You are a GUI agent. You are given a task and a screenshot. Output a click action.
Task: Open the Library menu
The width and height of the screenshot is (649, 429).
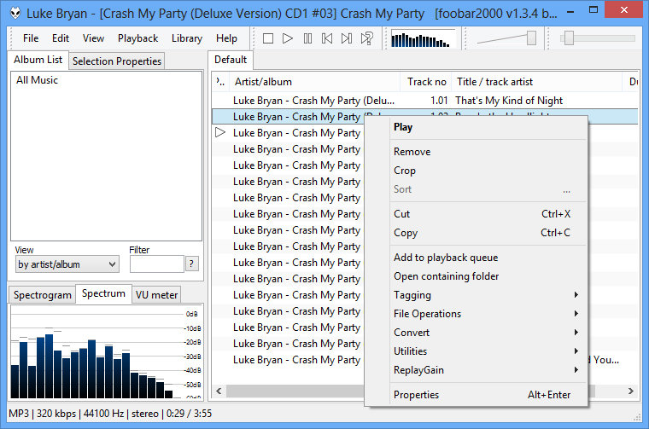187,38
